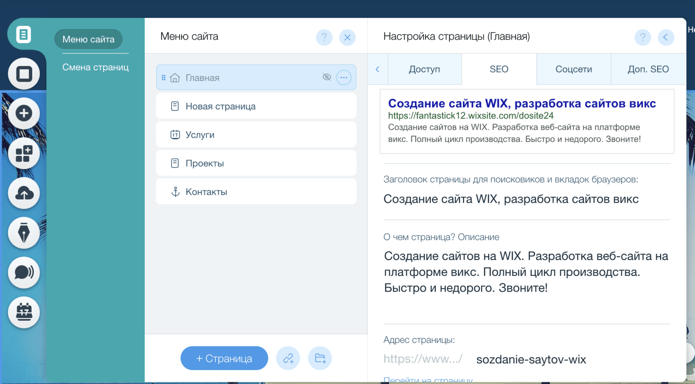Screen dimensions: 695x384
Task: Close the Меню сайта panel
Action: (347, 37)
